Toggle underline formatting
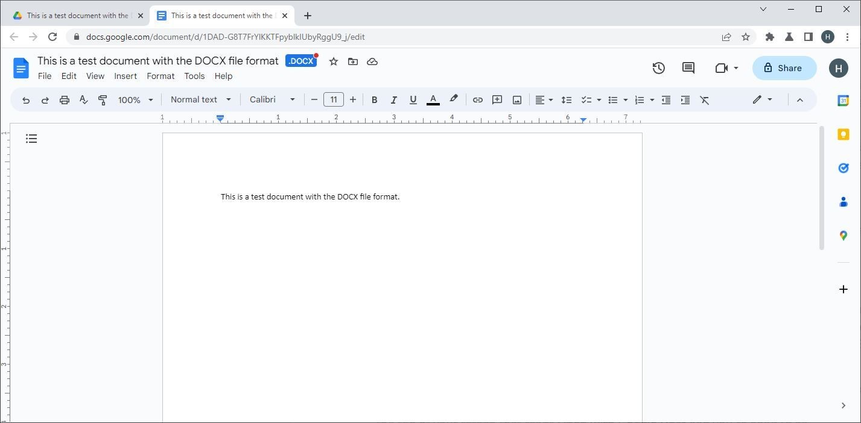Screen dimensions: 861x423 click(x=413, y=100)
